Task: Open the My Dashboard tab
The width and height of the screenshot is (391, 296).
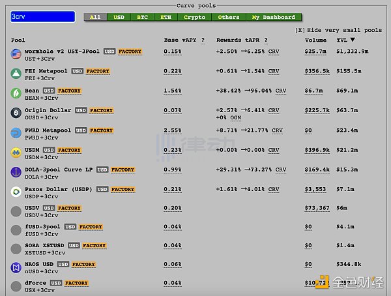Action: 274,17
